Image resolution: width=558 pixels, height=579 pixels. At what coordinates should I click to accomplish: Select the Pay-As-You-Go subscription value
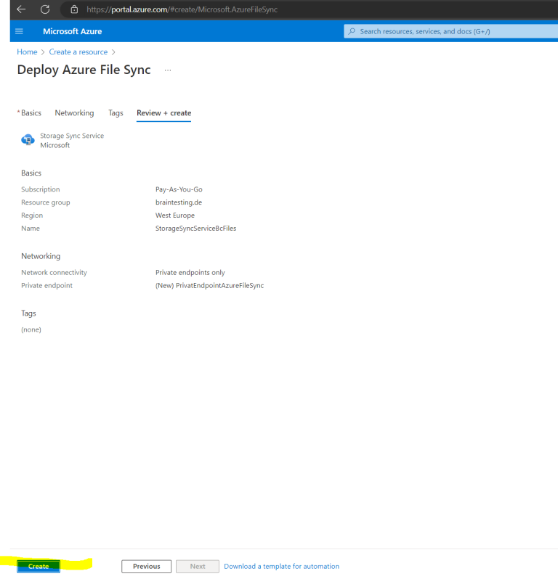click(x=179, y=189)
